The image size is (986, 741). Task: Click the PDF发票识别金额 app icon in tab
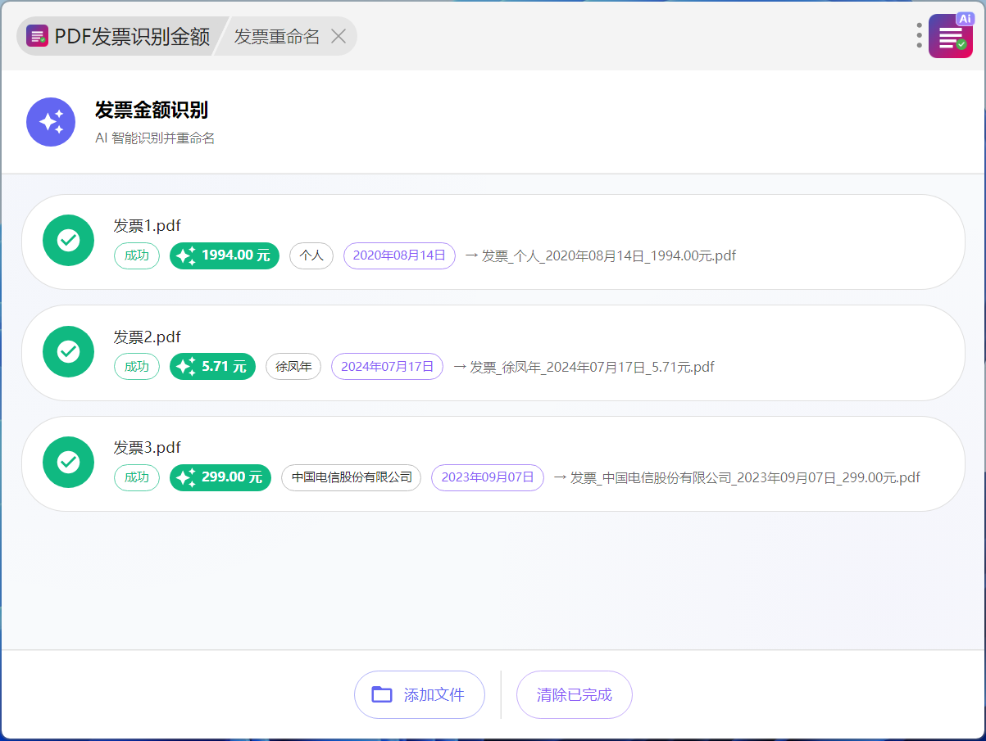(37, 36)
